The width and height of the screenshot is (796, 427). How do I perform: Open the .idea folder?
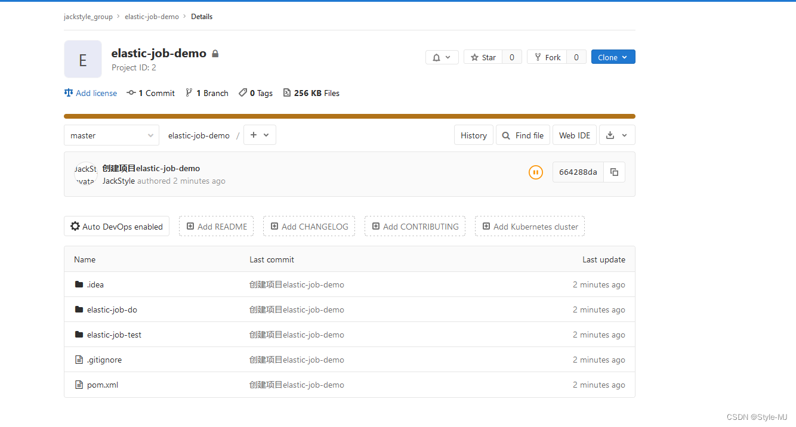tap(95, 284)
